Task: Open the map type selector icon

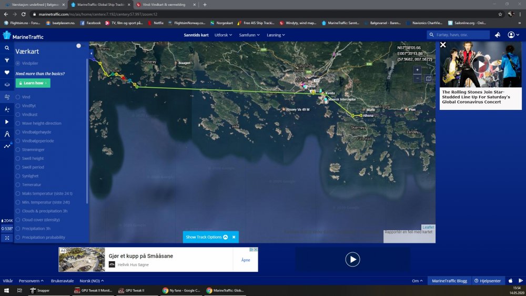Action: [x=428, y=78]
